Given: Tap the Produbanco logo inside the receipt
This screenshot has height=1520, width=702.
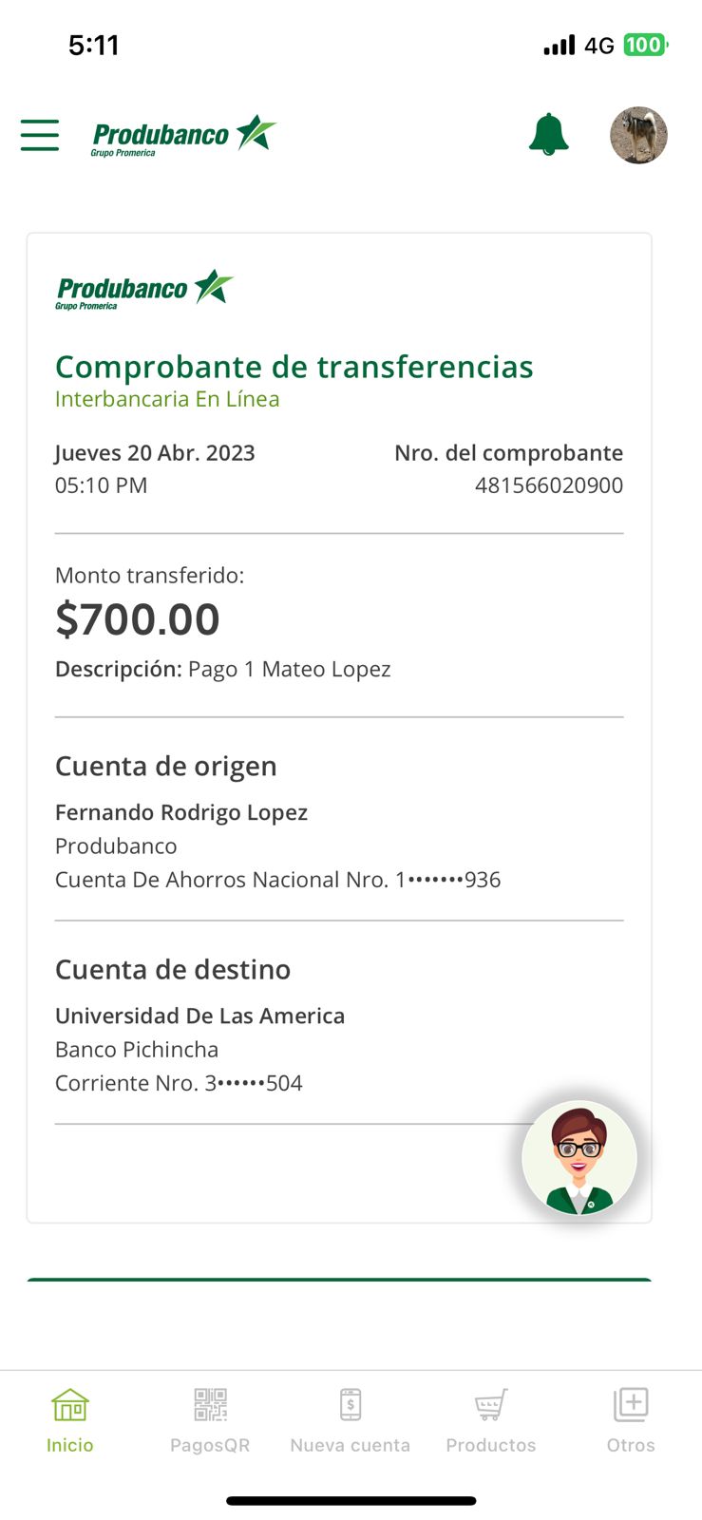Looking at the screenshot, I should [144, 289].
